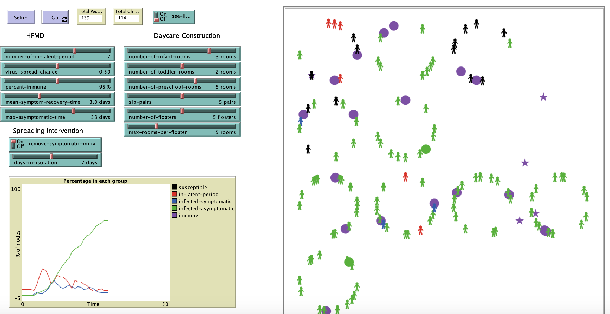610x314 pixels.
Task: Select the large green circle agent
Action: coord(426,148)
